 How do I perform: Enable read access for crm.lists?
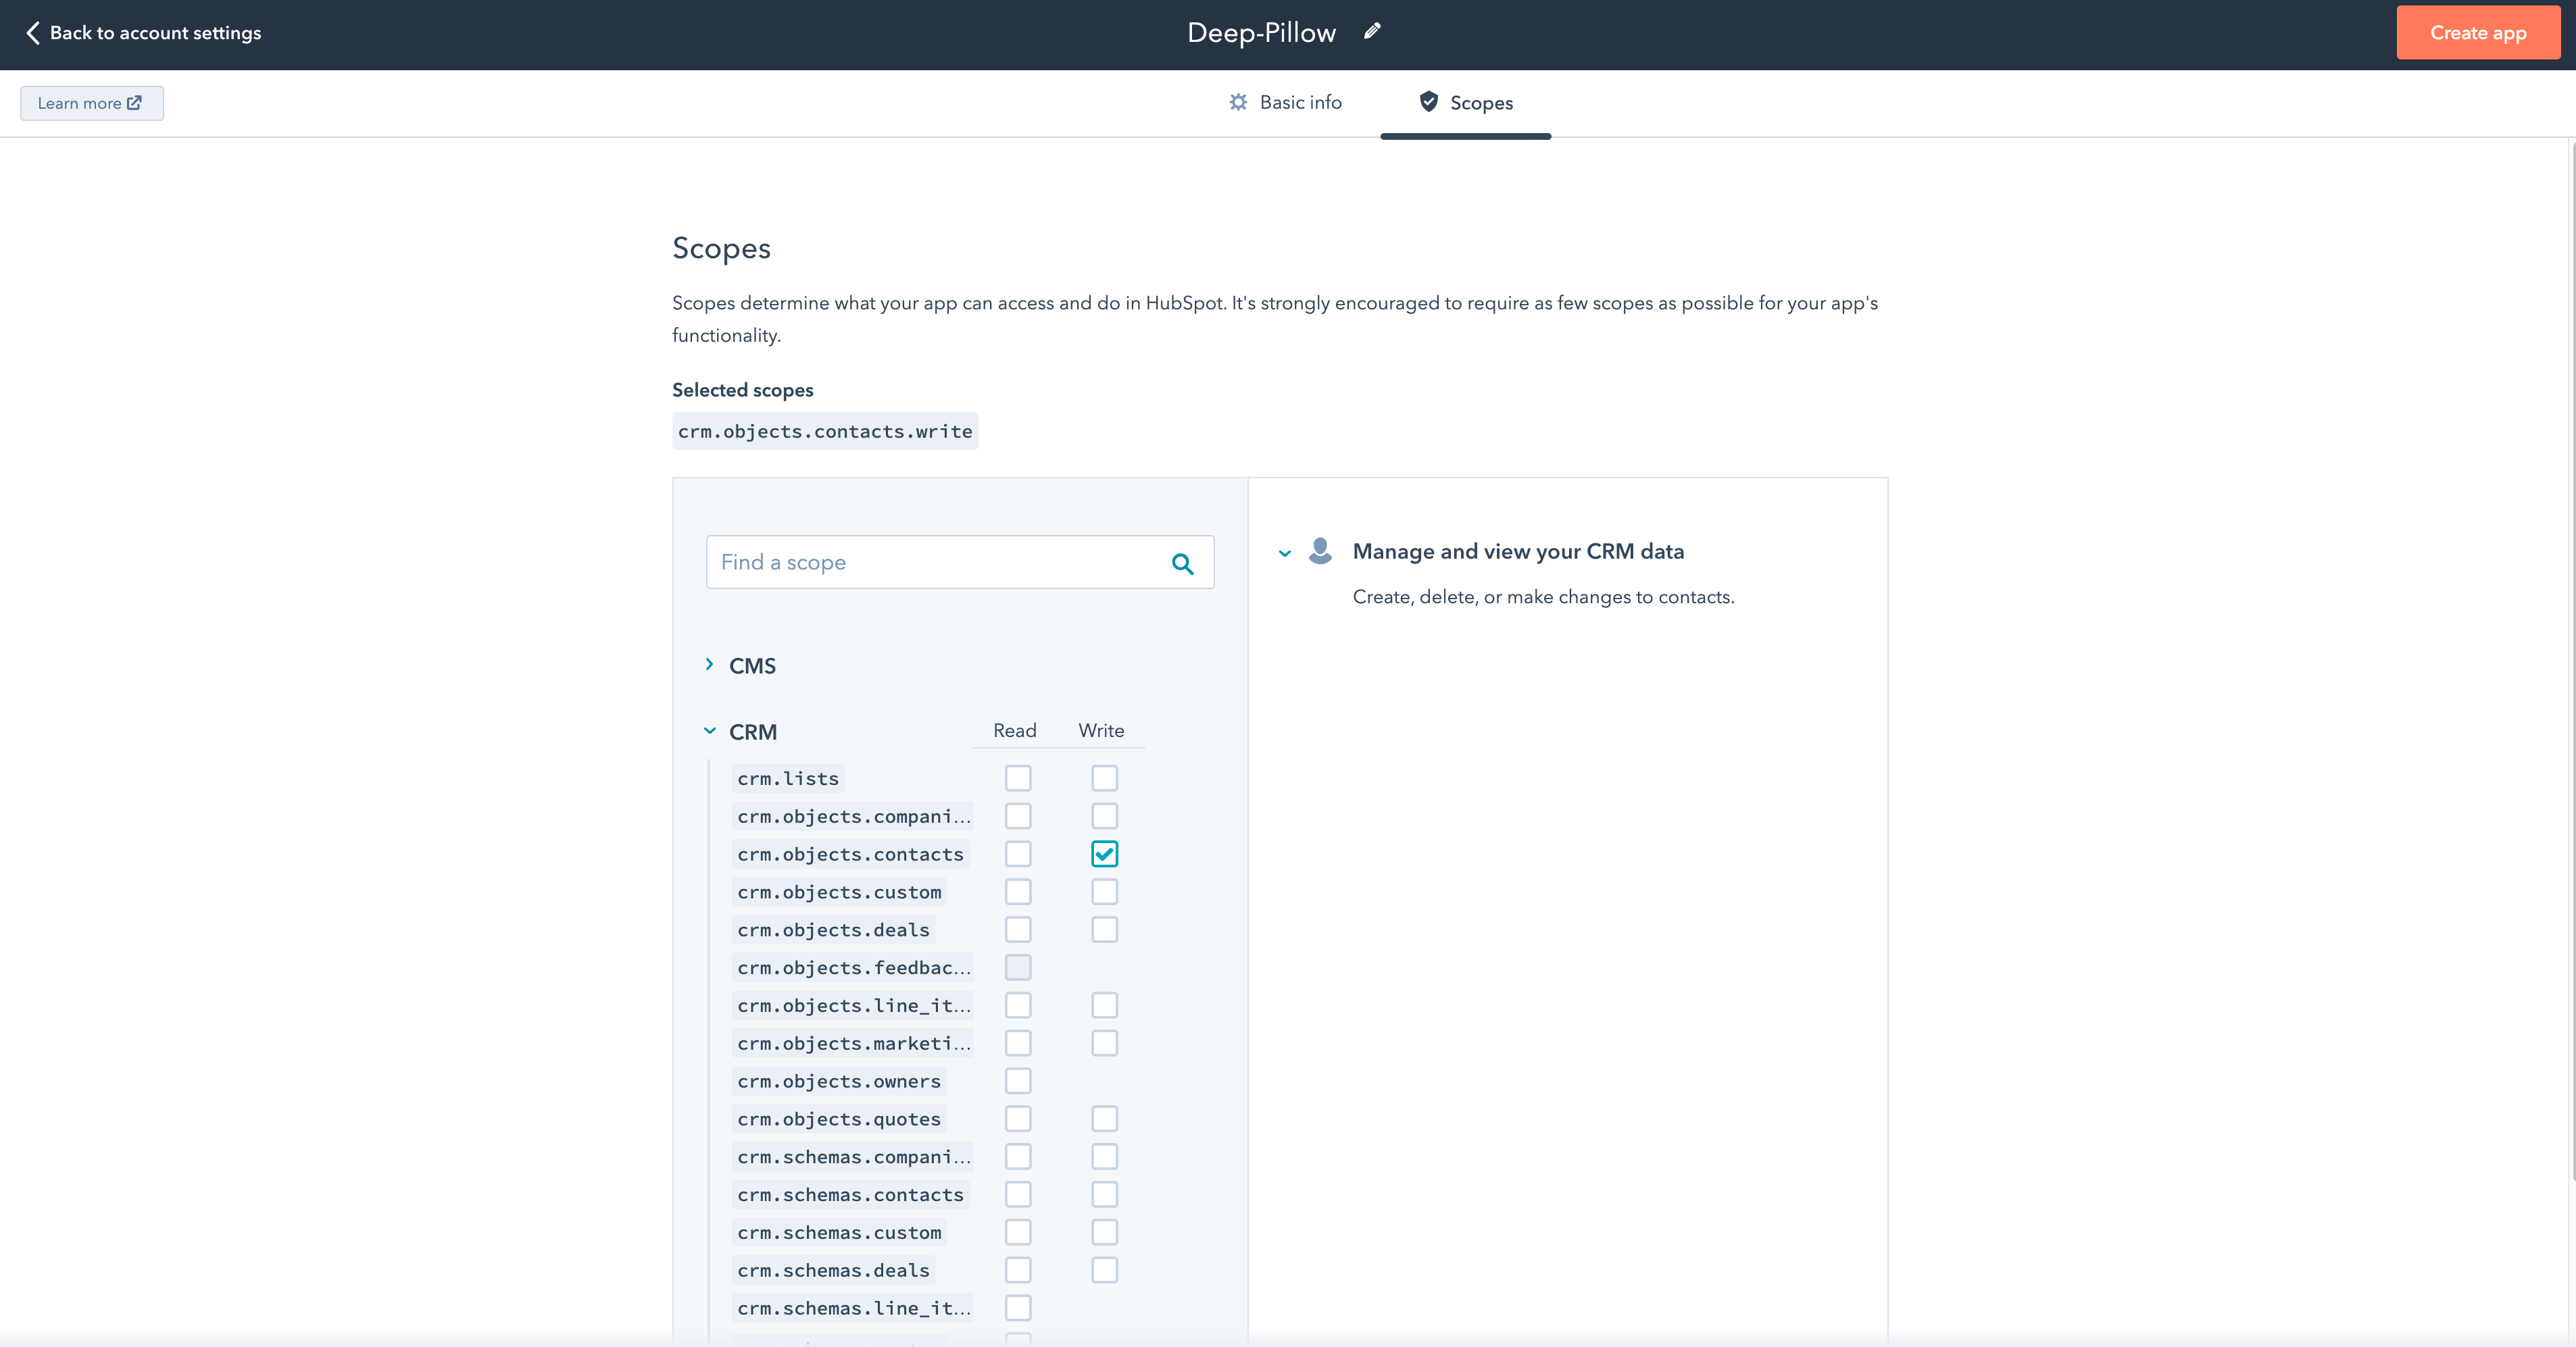tap(1018, 778)
